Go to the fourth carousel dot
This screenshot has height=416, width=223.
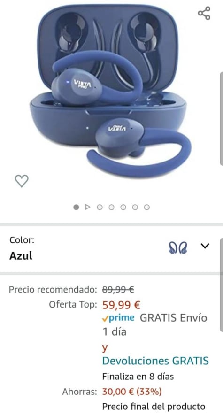(111, 207)
